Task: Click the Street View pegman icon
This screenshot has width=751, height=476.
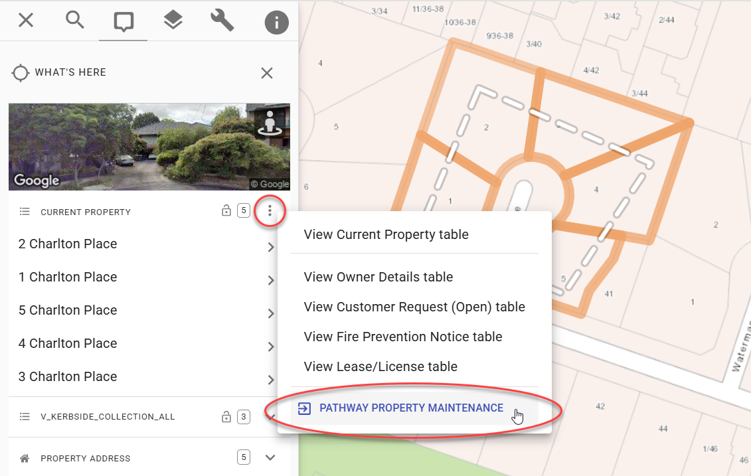Action: [269, 123]
